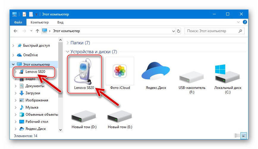This screenshot has height=149, width=258.
Task: Click navigation pane scrollbar up arrow
Action: 60,40
